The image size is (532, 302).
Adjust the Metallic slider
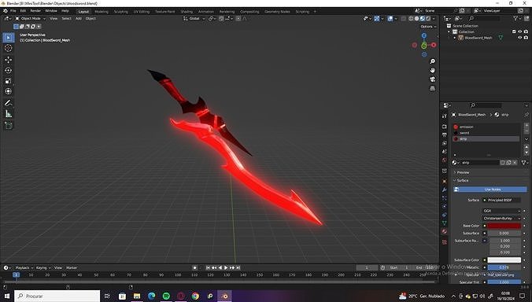click(x=504, y=267)
